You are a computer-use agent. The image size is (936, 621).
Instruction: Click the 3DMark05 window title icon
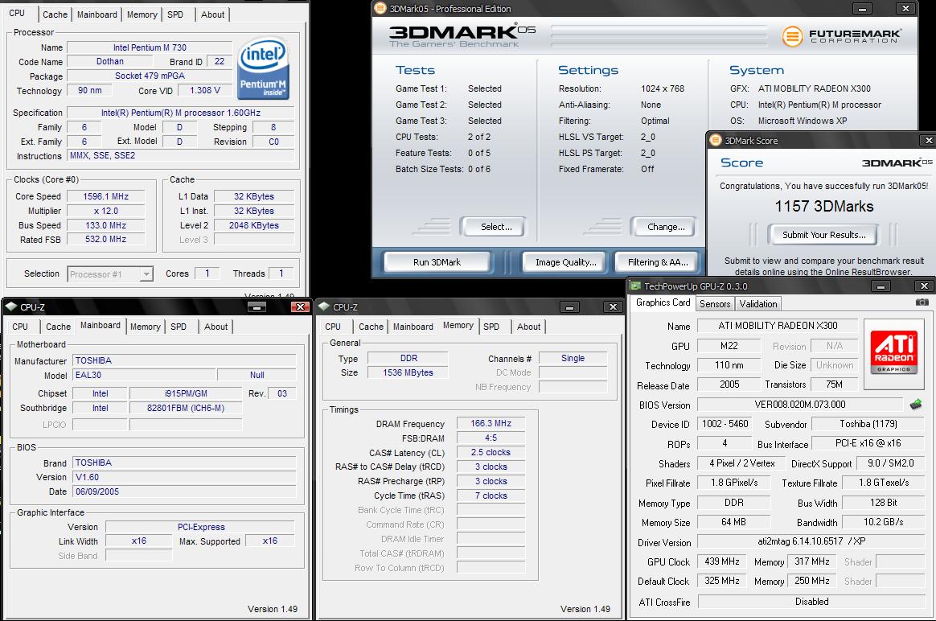[380, 8]
